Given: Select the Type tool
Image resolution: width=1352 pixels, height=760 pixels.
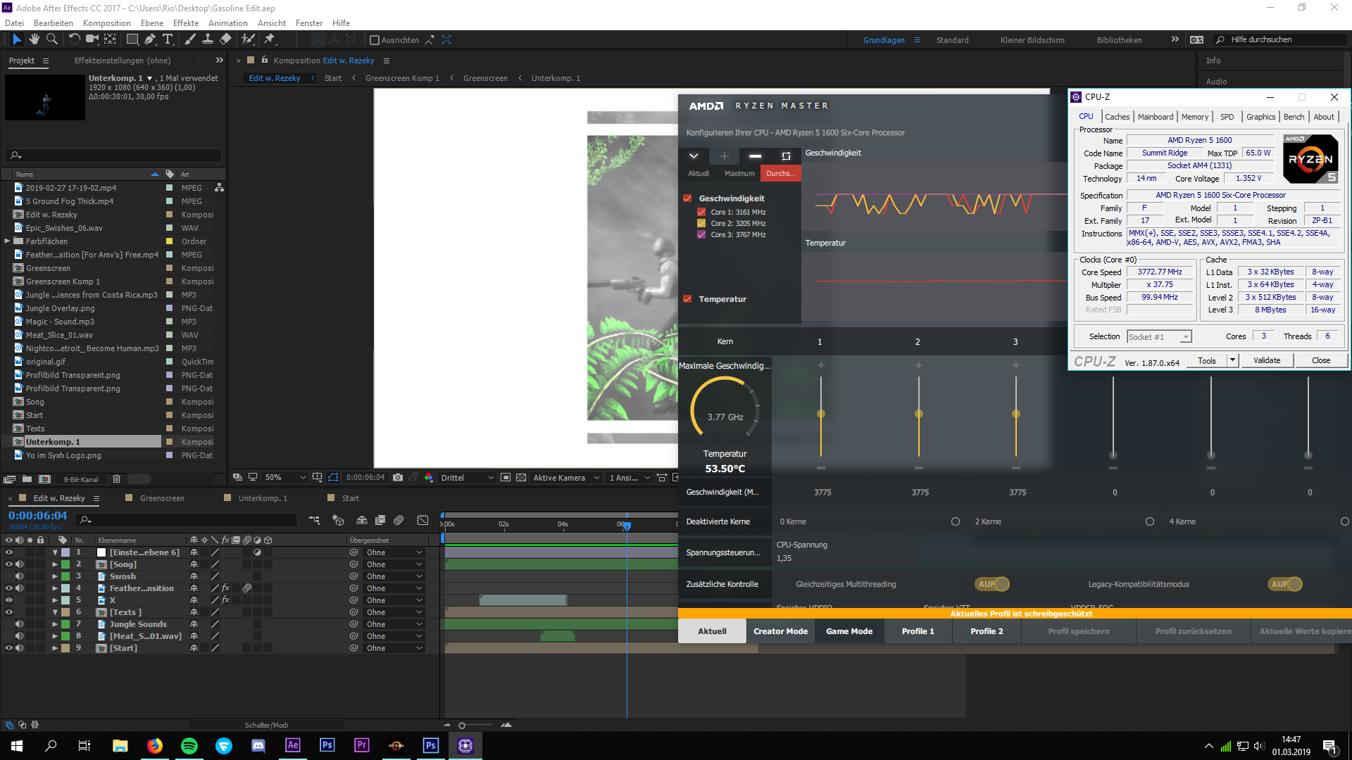Looking at the screenshot, I should 168,40.
